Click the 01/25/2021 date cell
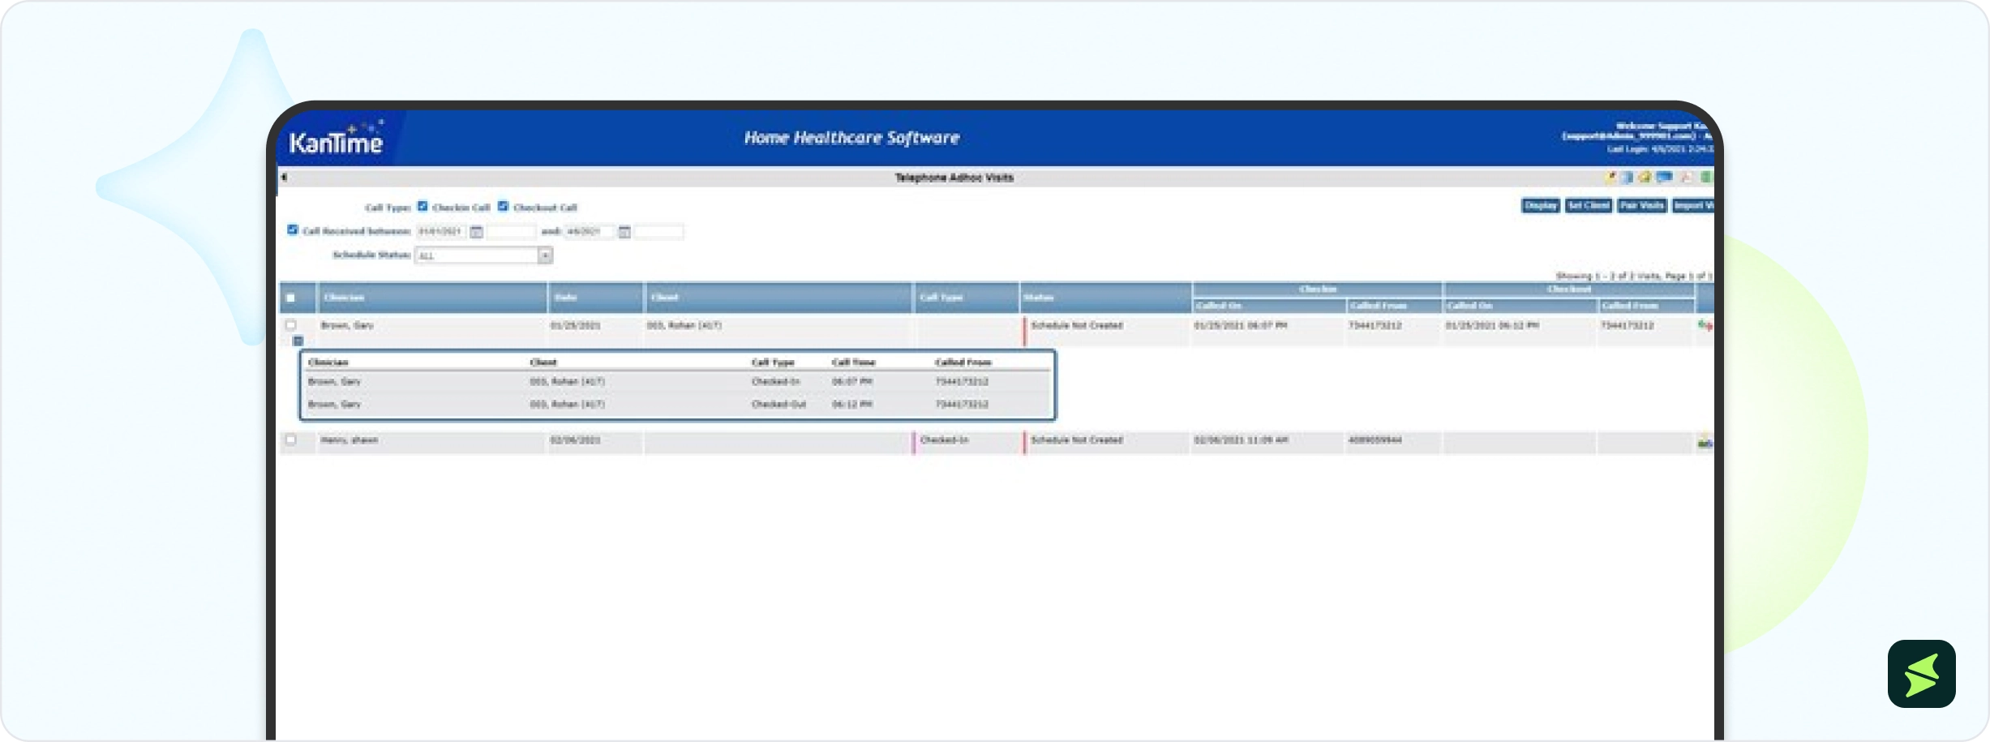 point(575,325)
